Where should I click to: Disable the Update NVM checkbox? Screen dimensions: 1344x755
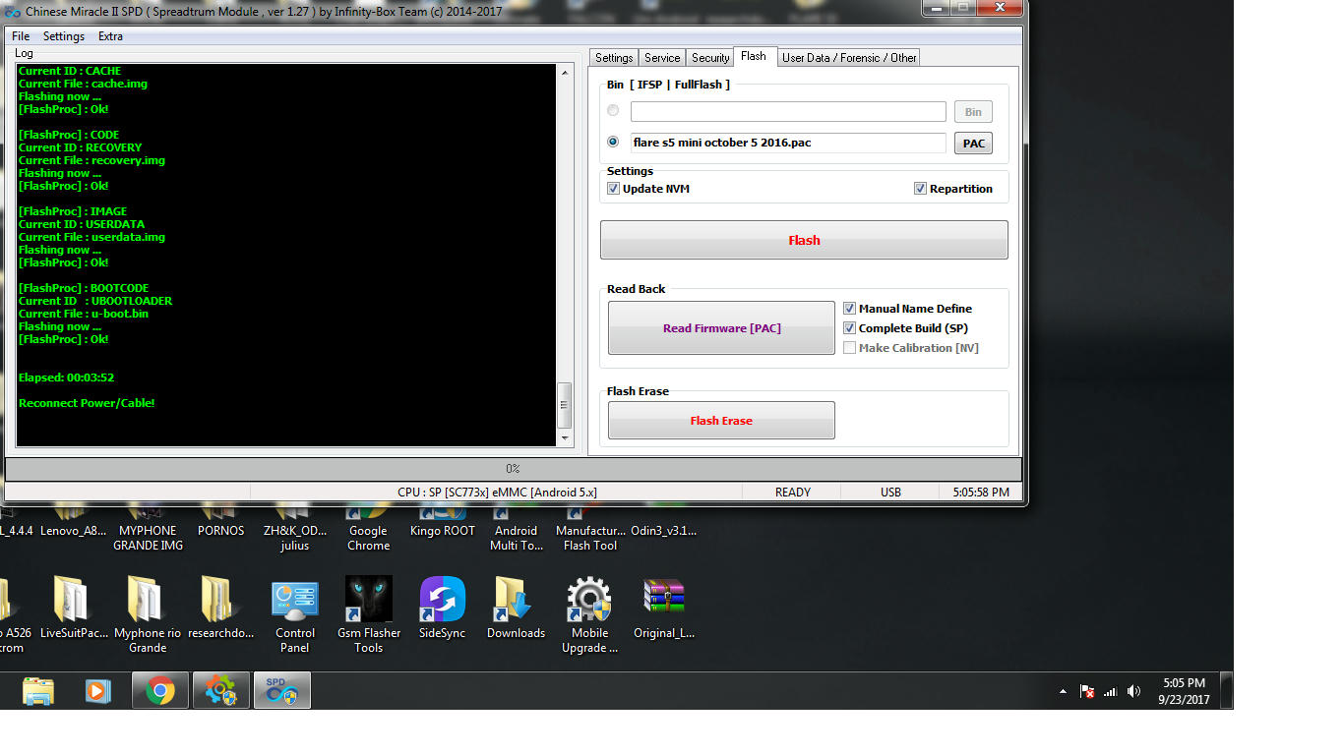(614, 189)
